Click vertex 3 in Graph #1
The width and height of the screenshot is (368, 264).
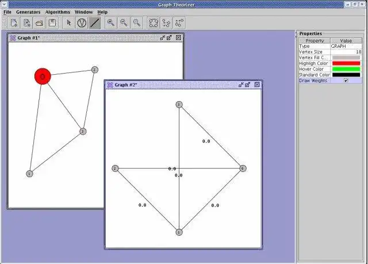click(x=83, y=131)
